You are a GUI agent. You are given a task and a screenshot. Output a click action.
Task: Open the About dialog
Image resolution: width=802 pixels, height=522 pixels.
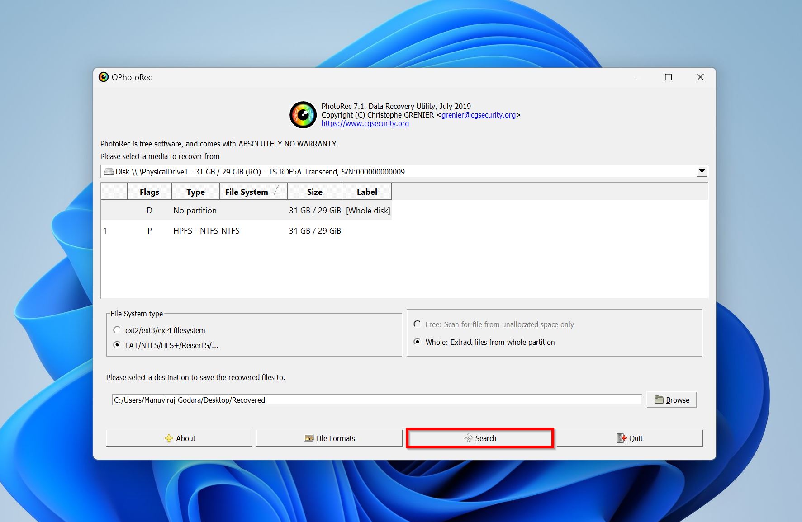click(179, 438)
